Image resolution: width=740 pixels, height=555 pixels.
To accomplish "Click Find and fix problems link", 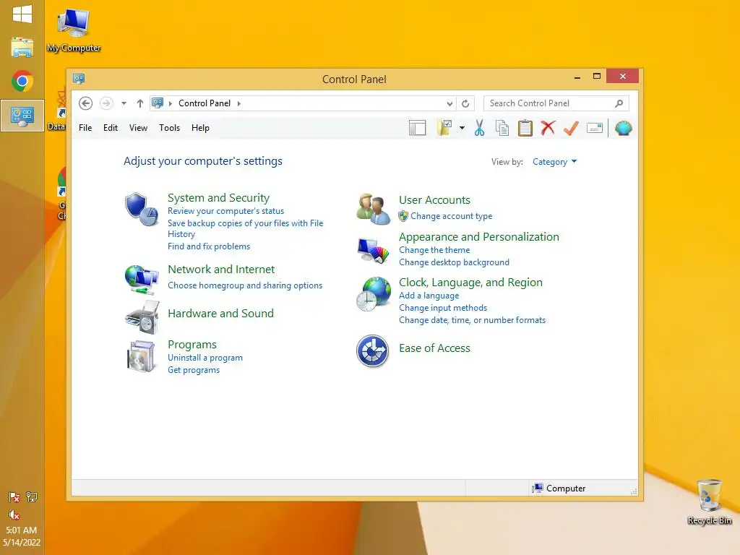I will point(209,246).
